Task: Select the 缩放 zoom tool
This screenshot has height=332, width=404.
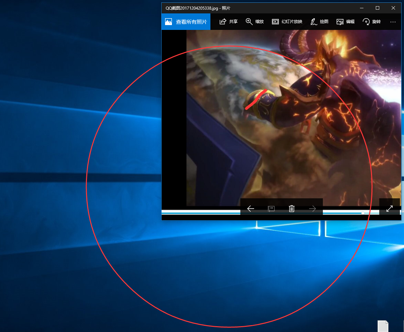Action: tap(254, 22)
